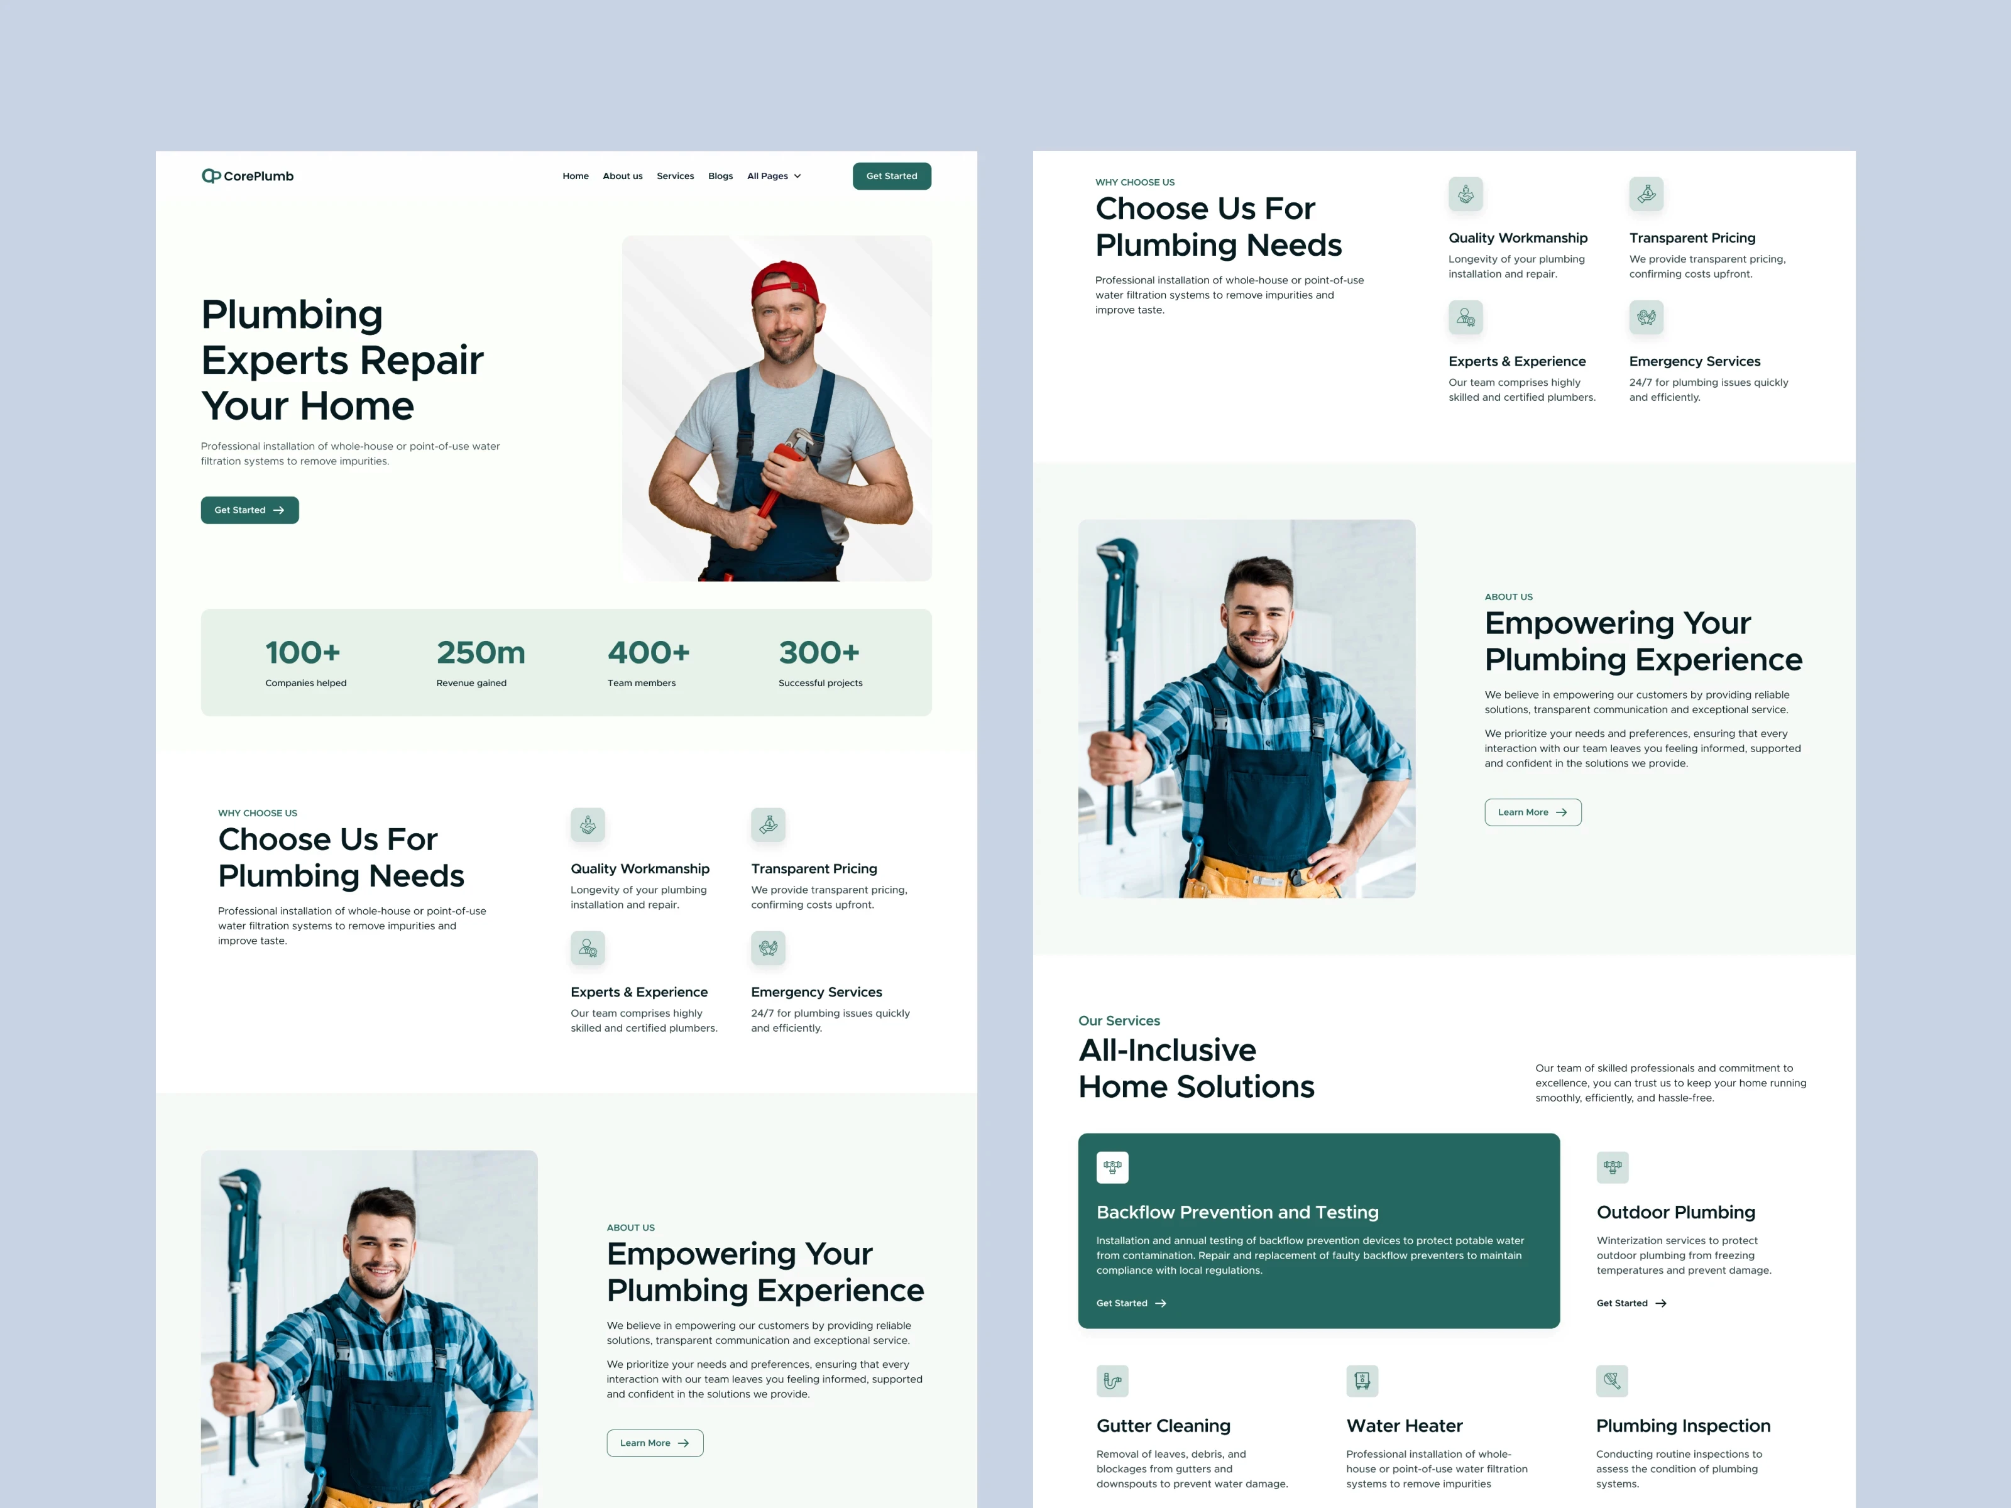This screenshot has width=2011, height=1508.
Task: Click the CorePlumb logo
Action: 246,175
